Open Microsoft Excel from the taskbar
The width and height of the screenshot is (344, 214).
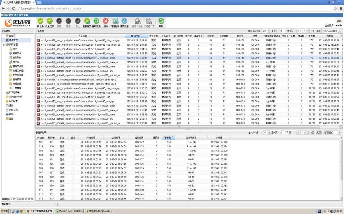point(70,211)
